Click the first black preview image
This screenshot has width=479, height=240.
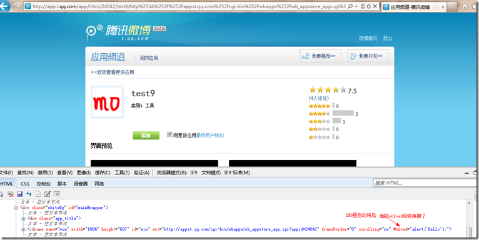click(x=154, y=163)
